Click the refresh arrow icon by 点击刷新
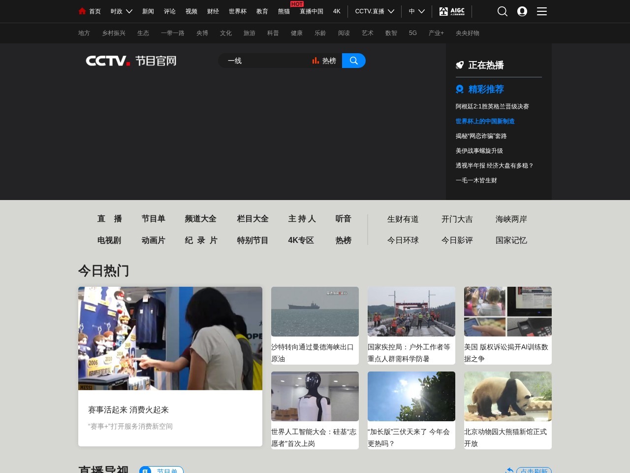The width and height of the screenshot is (630, 473). [x=509, y=471]
